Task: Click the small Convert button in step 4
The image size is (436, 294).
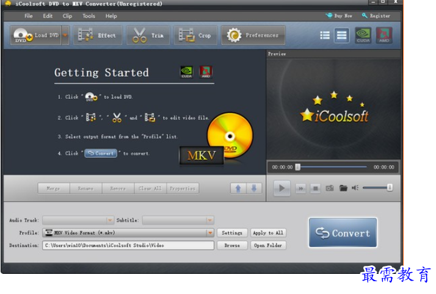Action: 101,153
